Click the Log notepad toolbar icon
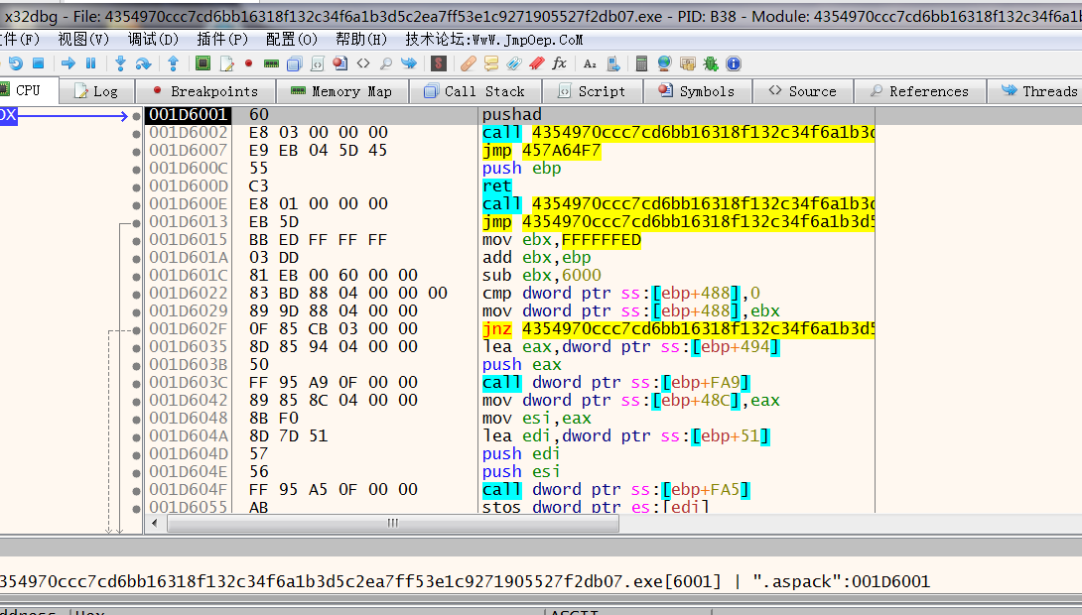1082x615 pixels. pyautogui.click(x=226, y=63)
